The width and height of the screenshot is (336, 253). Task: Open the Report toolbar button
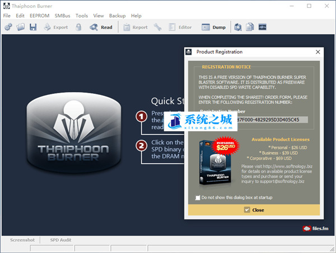pos(135,27)
